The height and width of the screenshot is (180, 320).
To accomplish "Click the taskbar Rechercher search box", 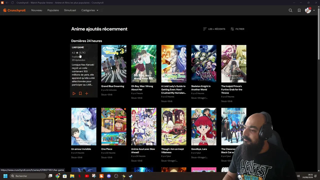I will click(28, 176).
